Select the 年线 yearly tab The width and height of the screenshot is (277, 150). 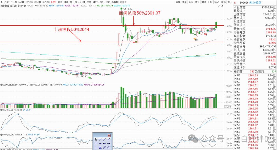[95, 2]
